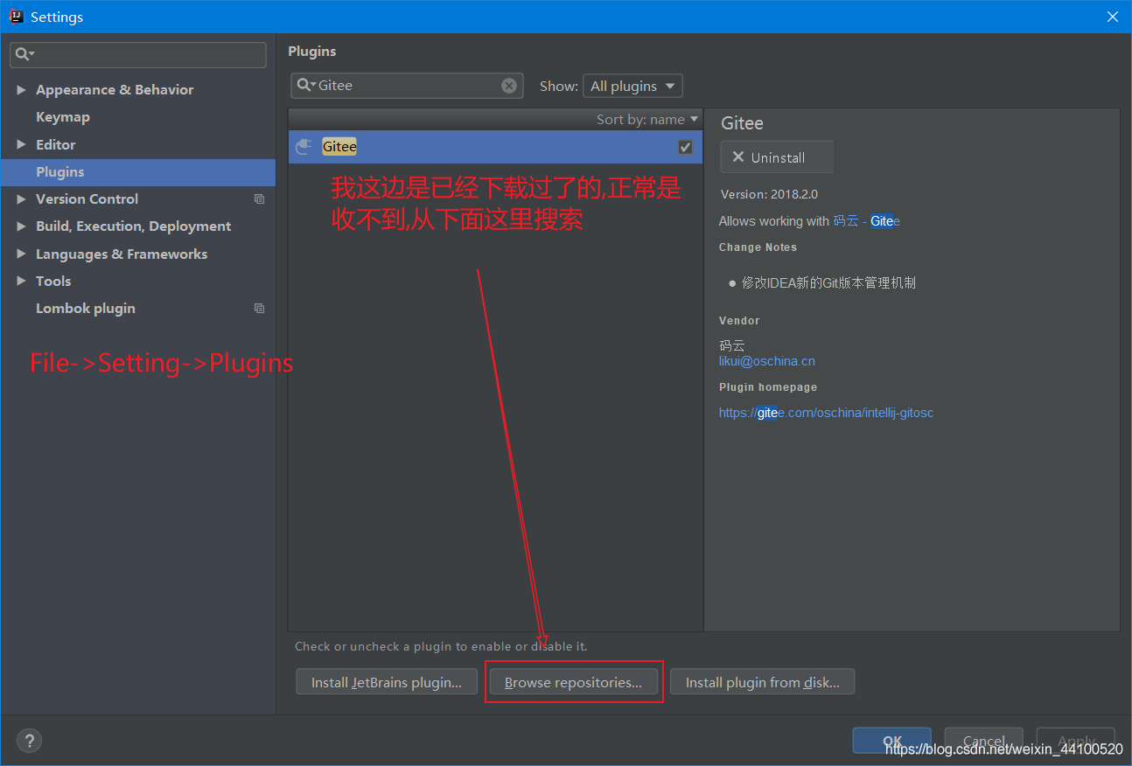Click the X icon on Uninstall button
The width and height of the screenshot is (1132, 766).
coord(738,157)
